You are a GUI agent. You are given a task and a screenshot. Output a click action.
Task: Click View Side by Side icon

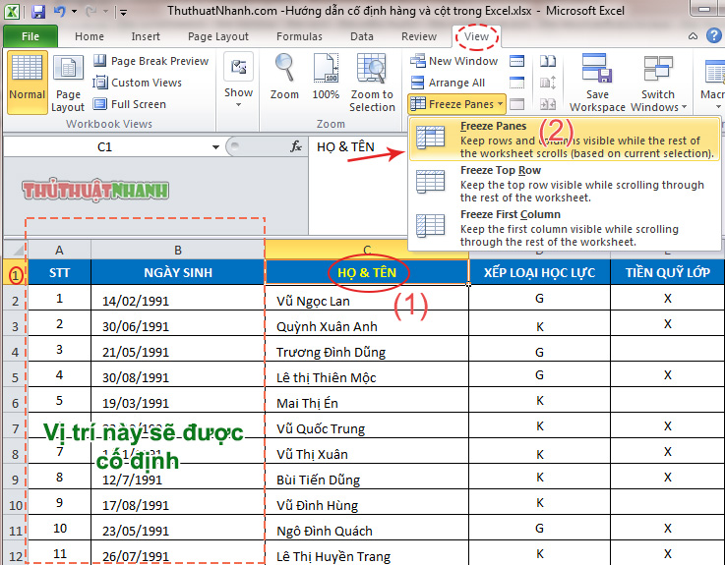pos(548,61)
